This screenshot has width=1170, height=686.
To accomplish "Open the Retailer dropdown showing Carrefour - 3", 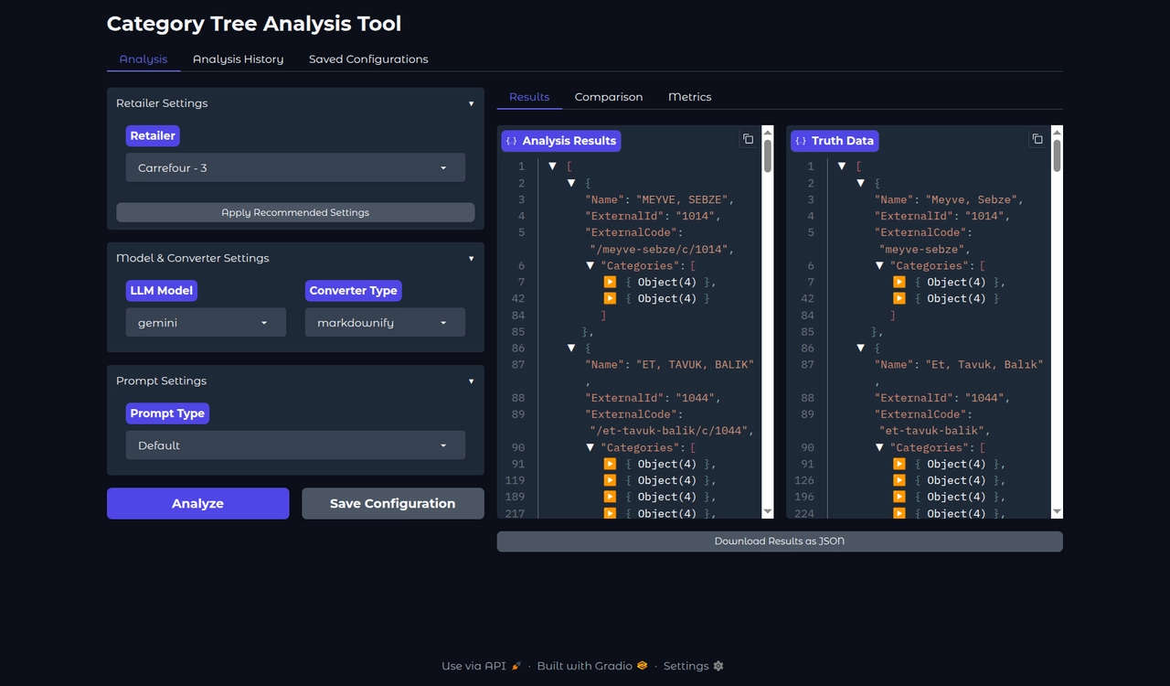I will [x=294, y=167].
